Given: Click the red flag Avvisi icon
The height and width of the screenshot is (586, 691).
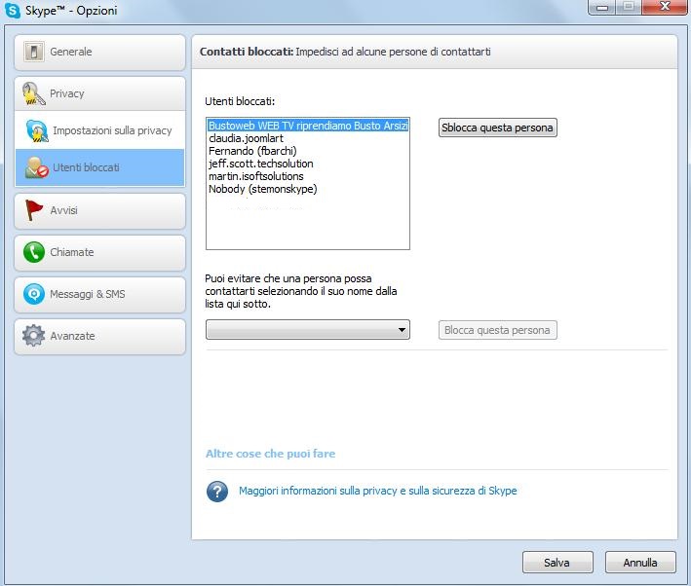Looking at the screenshot, I should (33, 210).
